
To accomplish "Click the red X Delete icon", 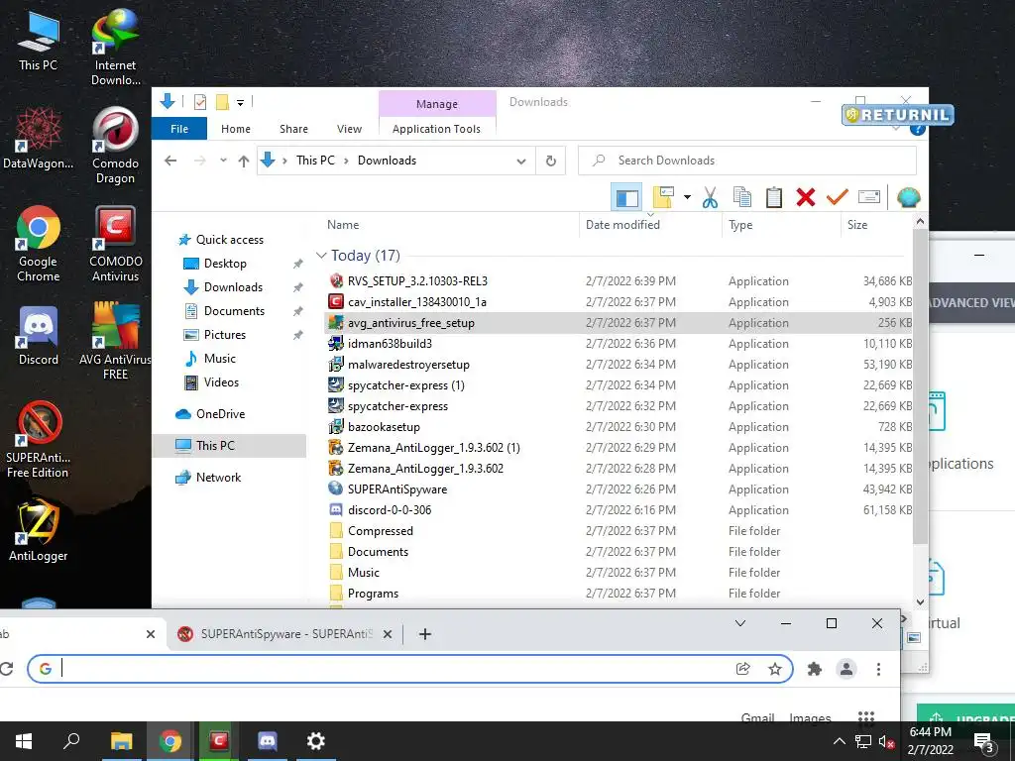I will coord(805,197).
